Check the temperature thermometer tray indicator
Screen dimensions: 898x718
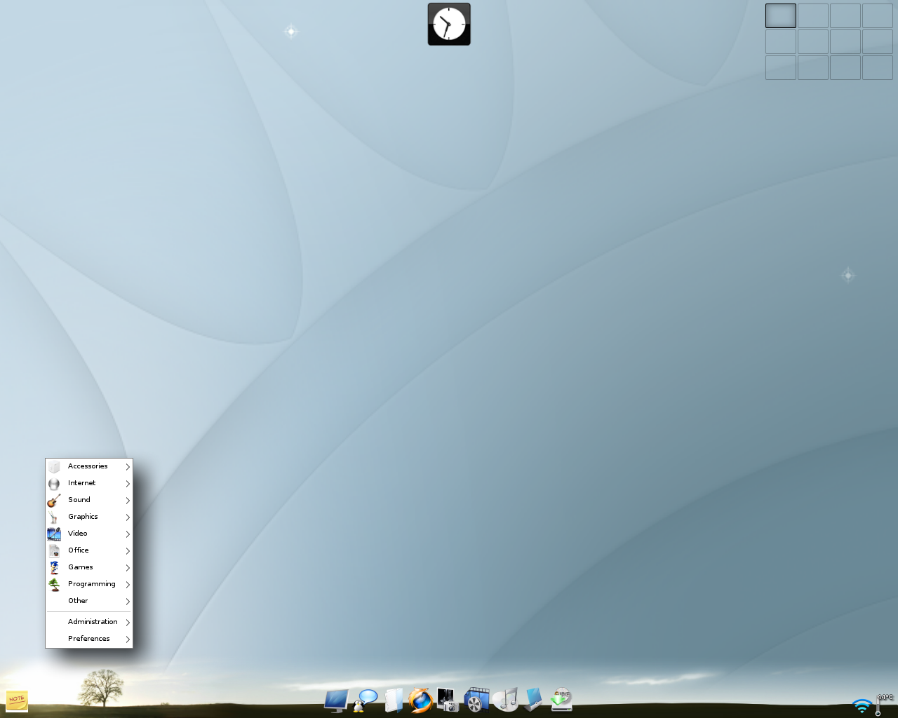pyautogui.click(x=883, y=705)
